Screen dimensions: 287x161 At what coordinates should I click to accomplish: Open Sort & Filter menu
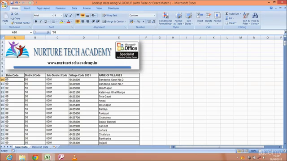(x=246, y=19)
